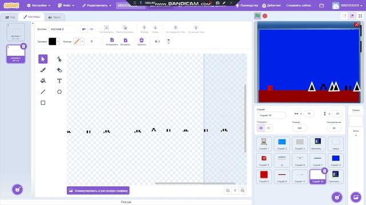This screenshot has width=366, height=205.
Task: Expand the fill color dropdown arrow
Action: (58, 42)
